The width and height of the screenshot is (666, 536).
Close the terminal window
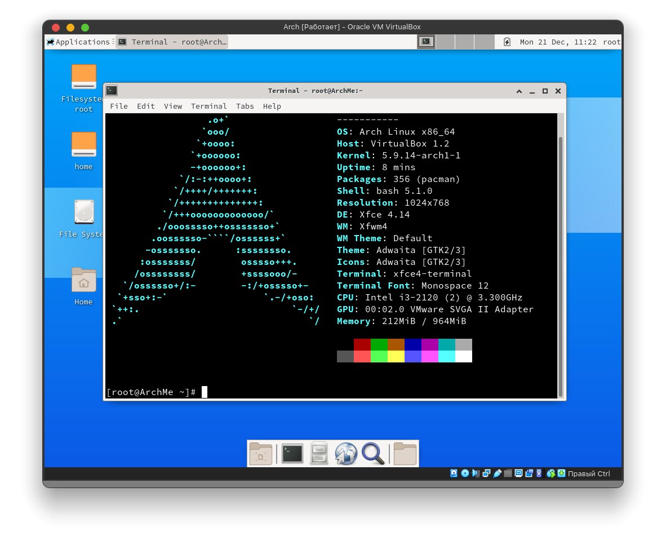[x=558, y=91]
